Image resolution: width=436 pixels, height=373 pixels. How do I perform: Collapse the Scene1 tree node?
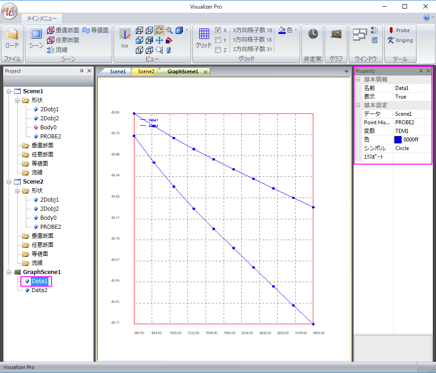click(x=9, y=91)
